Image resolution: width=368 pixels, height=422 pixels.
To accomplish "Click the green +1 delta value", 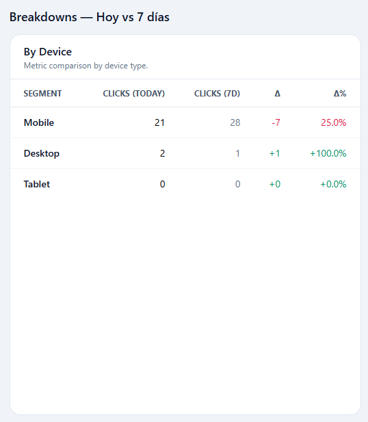I will pos(275,153).
